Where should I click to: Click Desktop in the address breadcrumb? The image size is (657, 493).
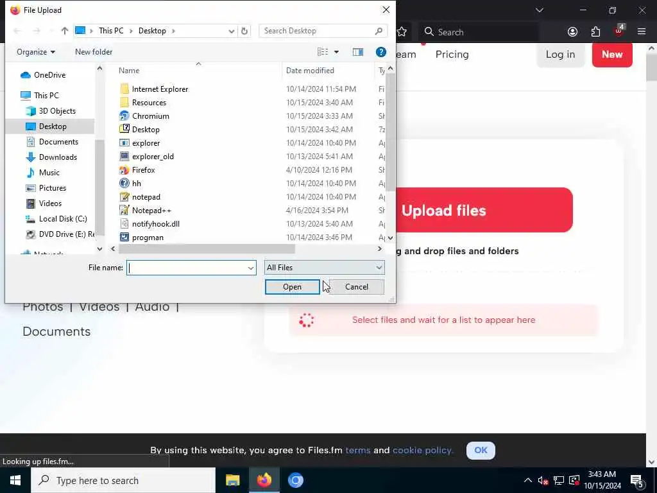[x=152, y=31]
